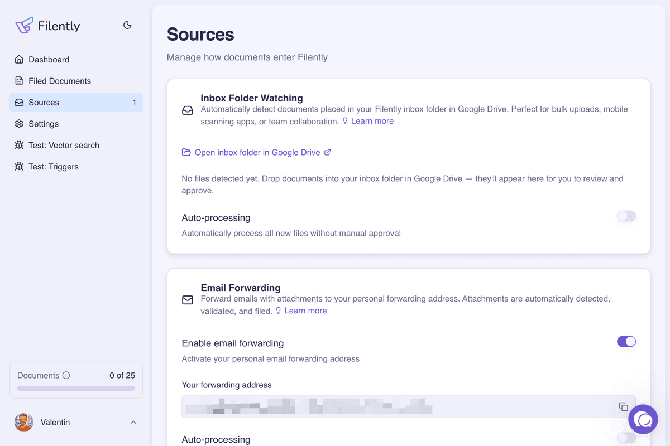Click the Documents usage progress bar
Viewport: 670px width, 446px height.
76,388
